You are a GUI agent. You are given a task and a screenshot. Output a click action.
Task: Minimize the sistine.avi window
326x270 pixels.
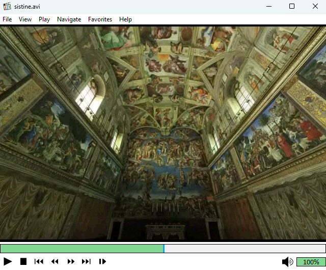tap(269, 6)
